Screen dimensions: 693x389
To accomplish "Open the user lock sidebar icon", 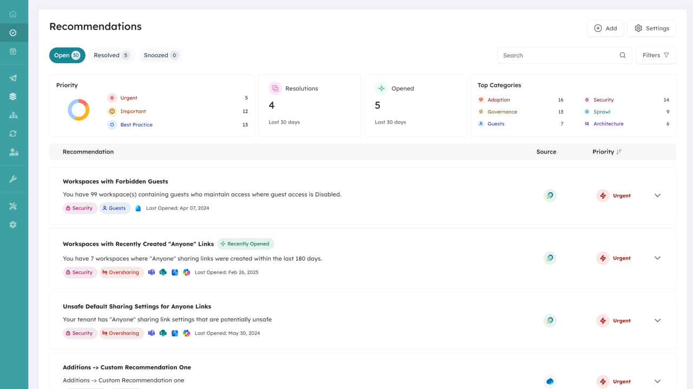I will [x=13, y=152].
